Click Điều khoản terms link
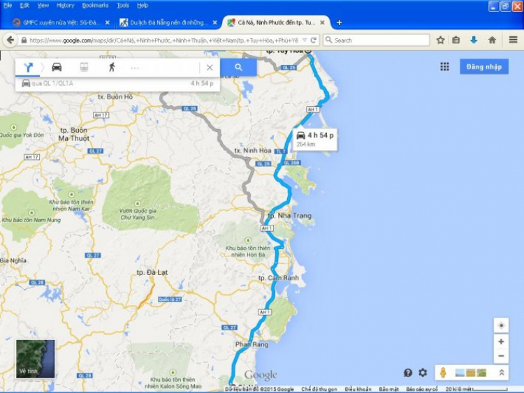This screenshot has width=524, height=393. [x=358, y=390]
